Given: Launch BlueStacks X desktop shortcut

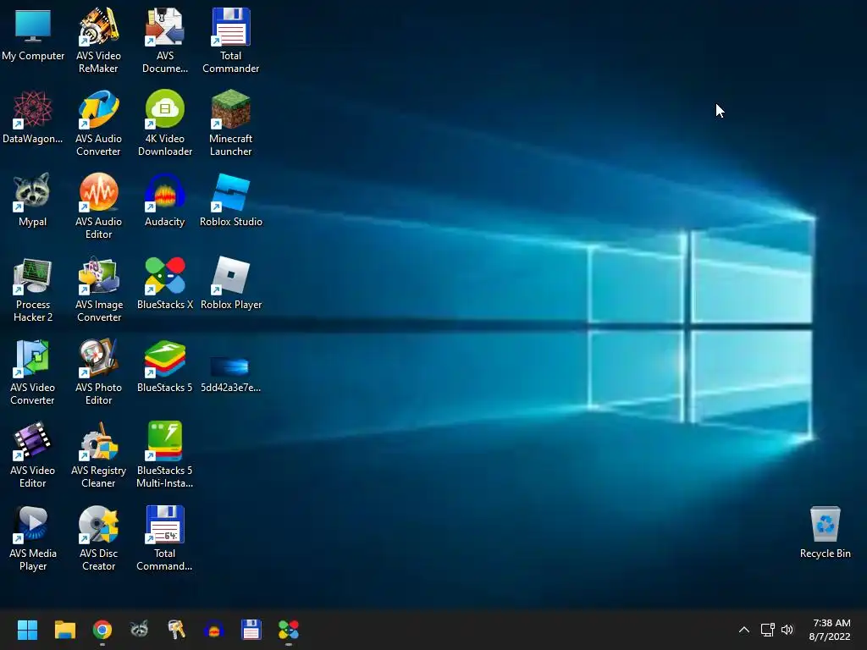Looking at the screenshot, I should pyautogui.click(x=165, y=284).
